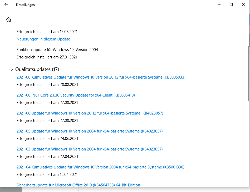Open the 2021-03 Update KB4023057 link
The image size is (250, 192).
pos(90,149)
